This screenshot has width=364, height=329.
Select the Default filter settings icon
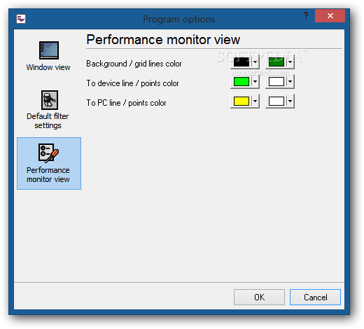click(x=50, y=100)
